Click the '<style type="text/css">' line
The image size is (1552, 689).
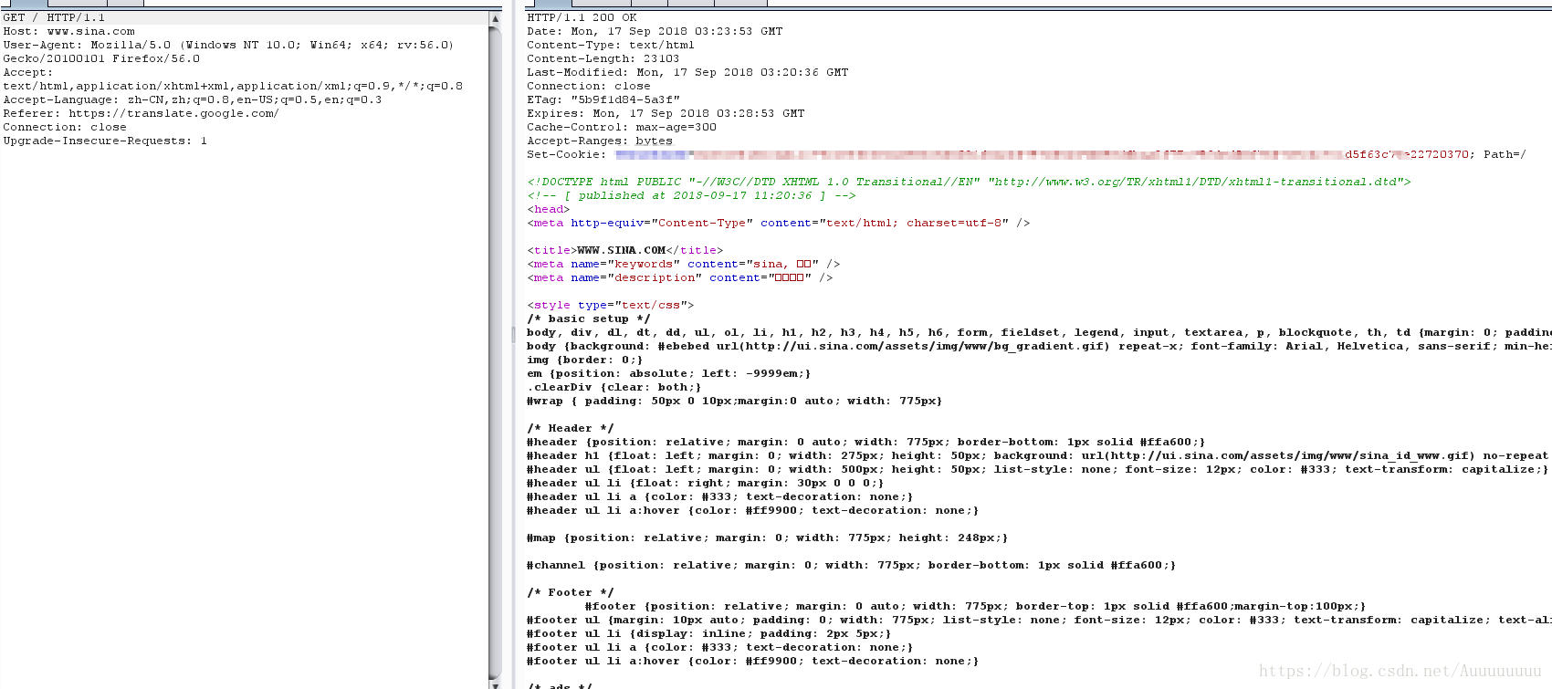[x=610, y=305]
